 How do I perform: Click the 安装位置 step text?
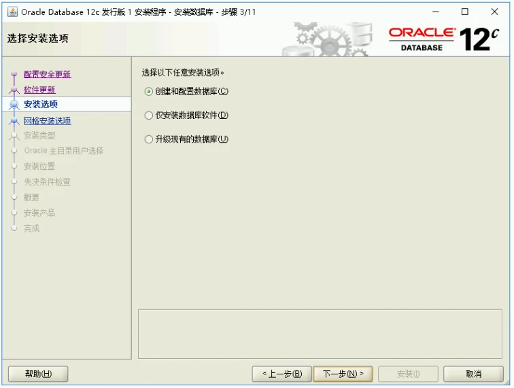point(39,166)
